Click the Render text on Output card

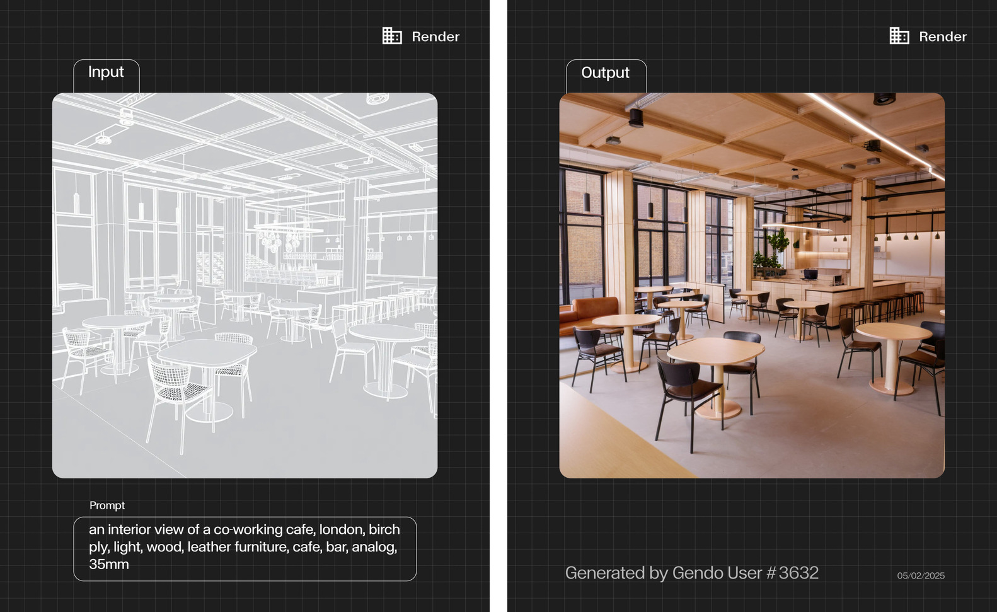943,37
